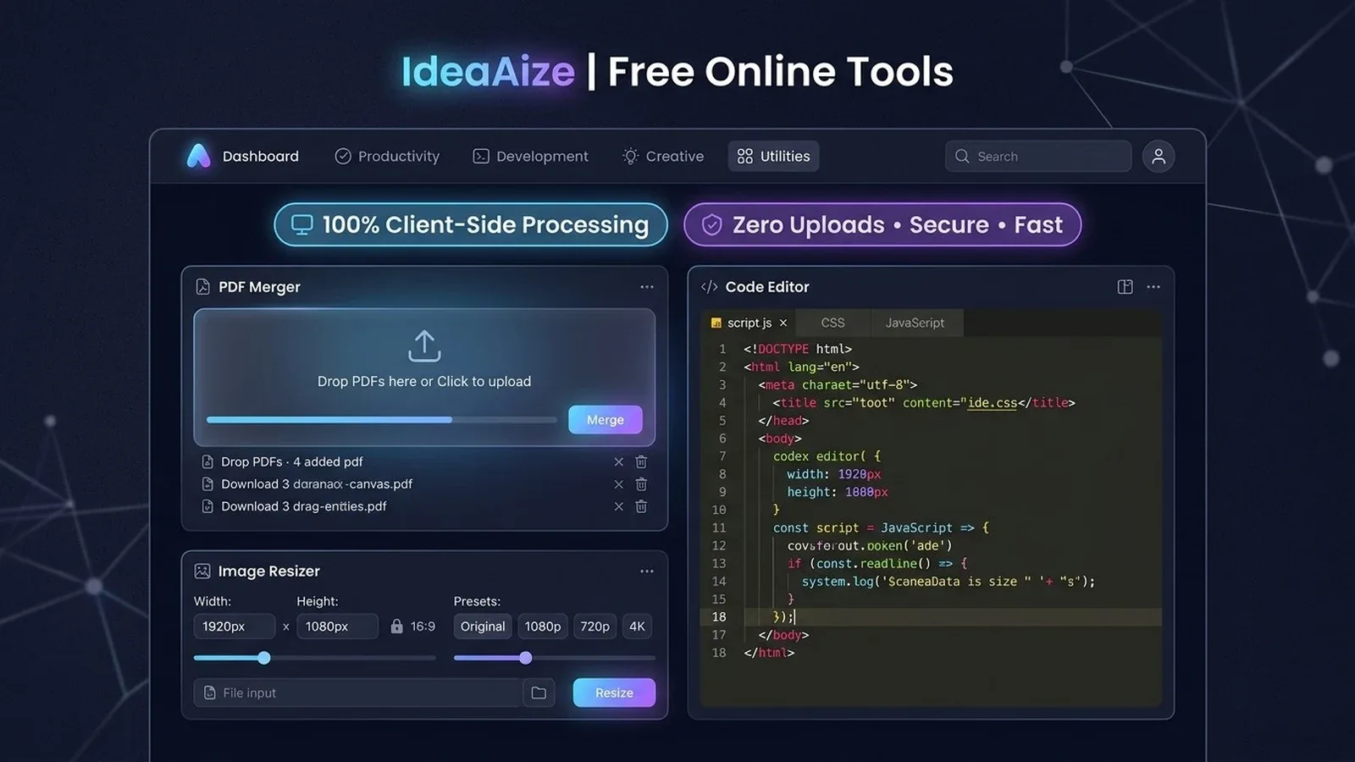Click the PDF Merger document icon
The height and width of the screenshot is (762, 1355).
(202, 287)
